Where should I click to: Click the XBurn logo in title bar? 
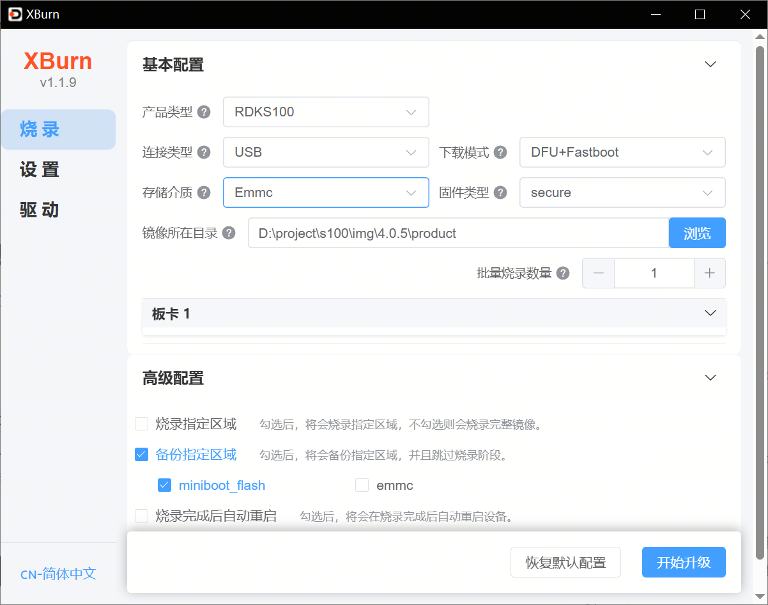pos(15,14)
